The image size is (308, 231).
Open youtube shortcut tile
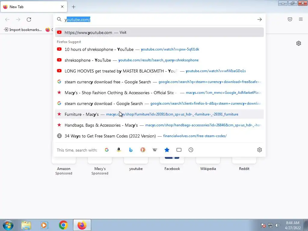136,165
